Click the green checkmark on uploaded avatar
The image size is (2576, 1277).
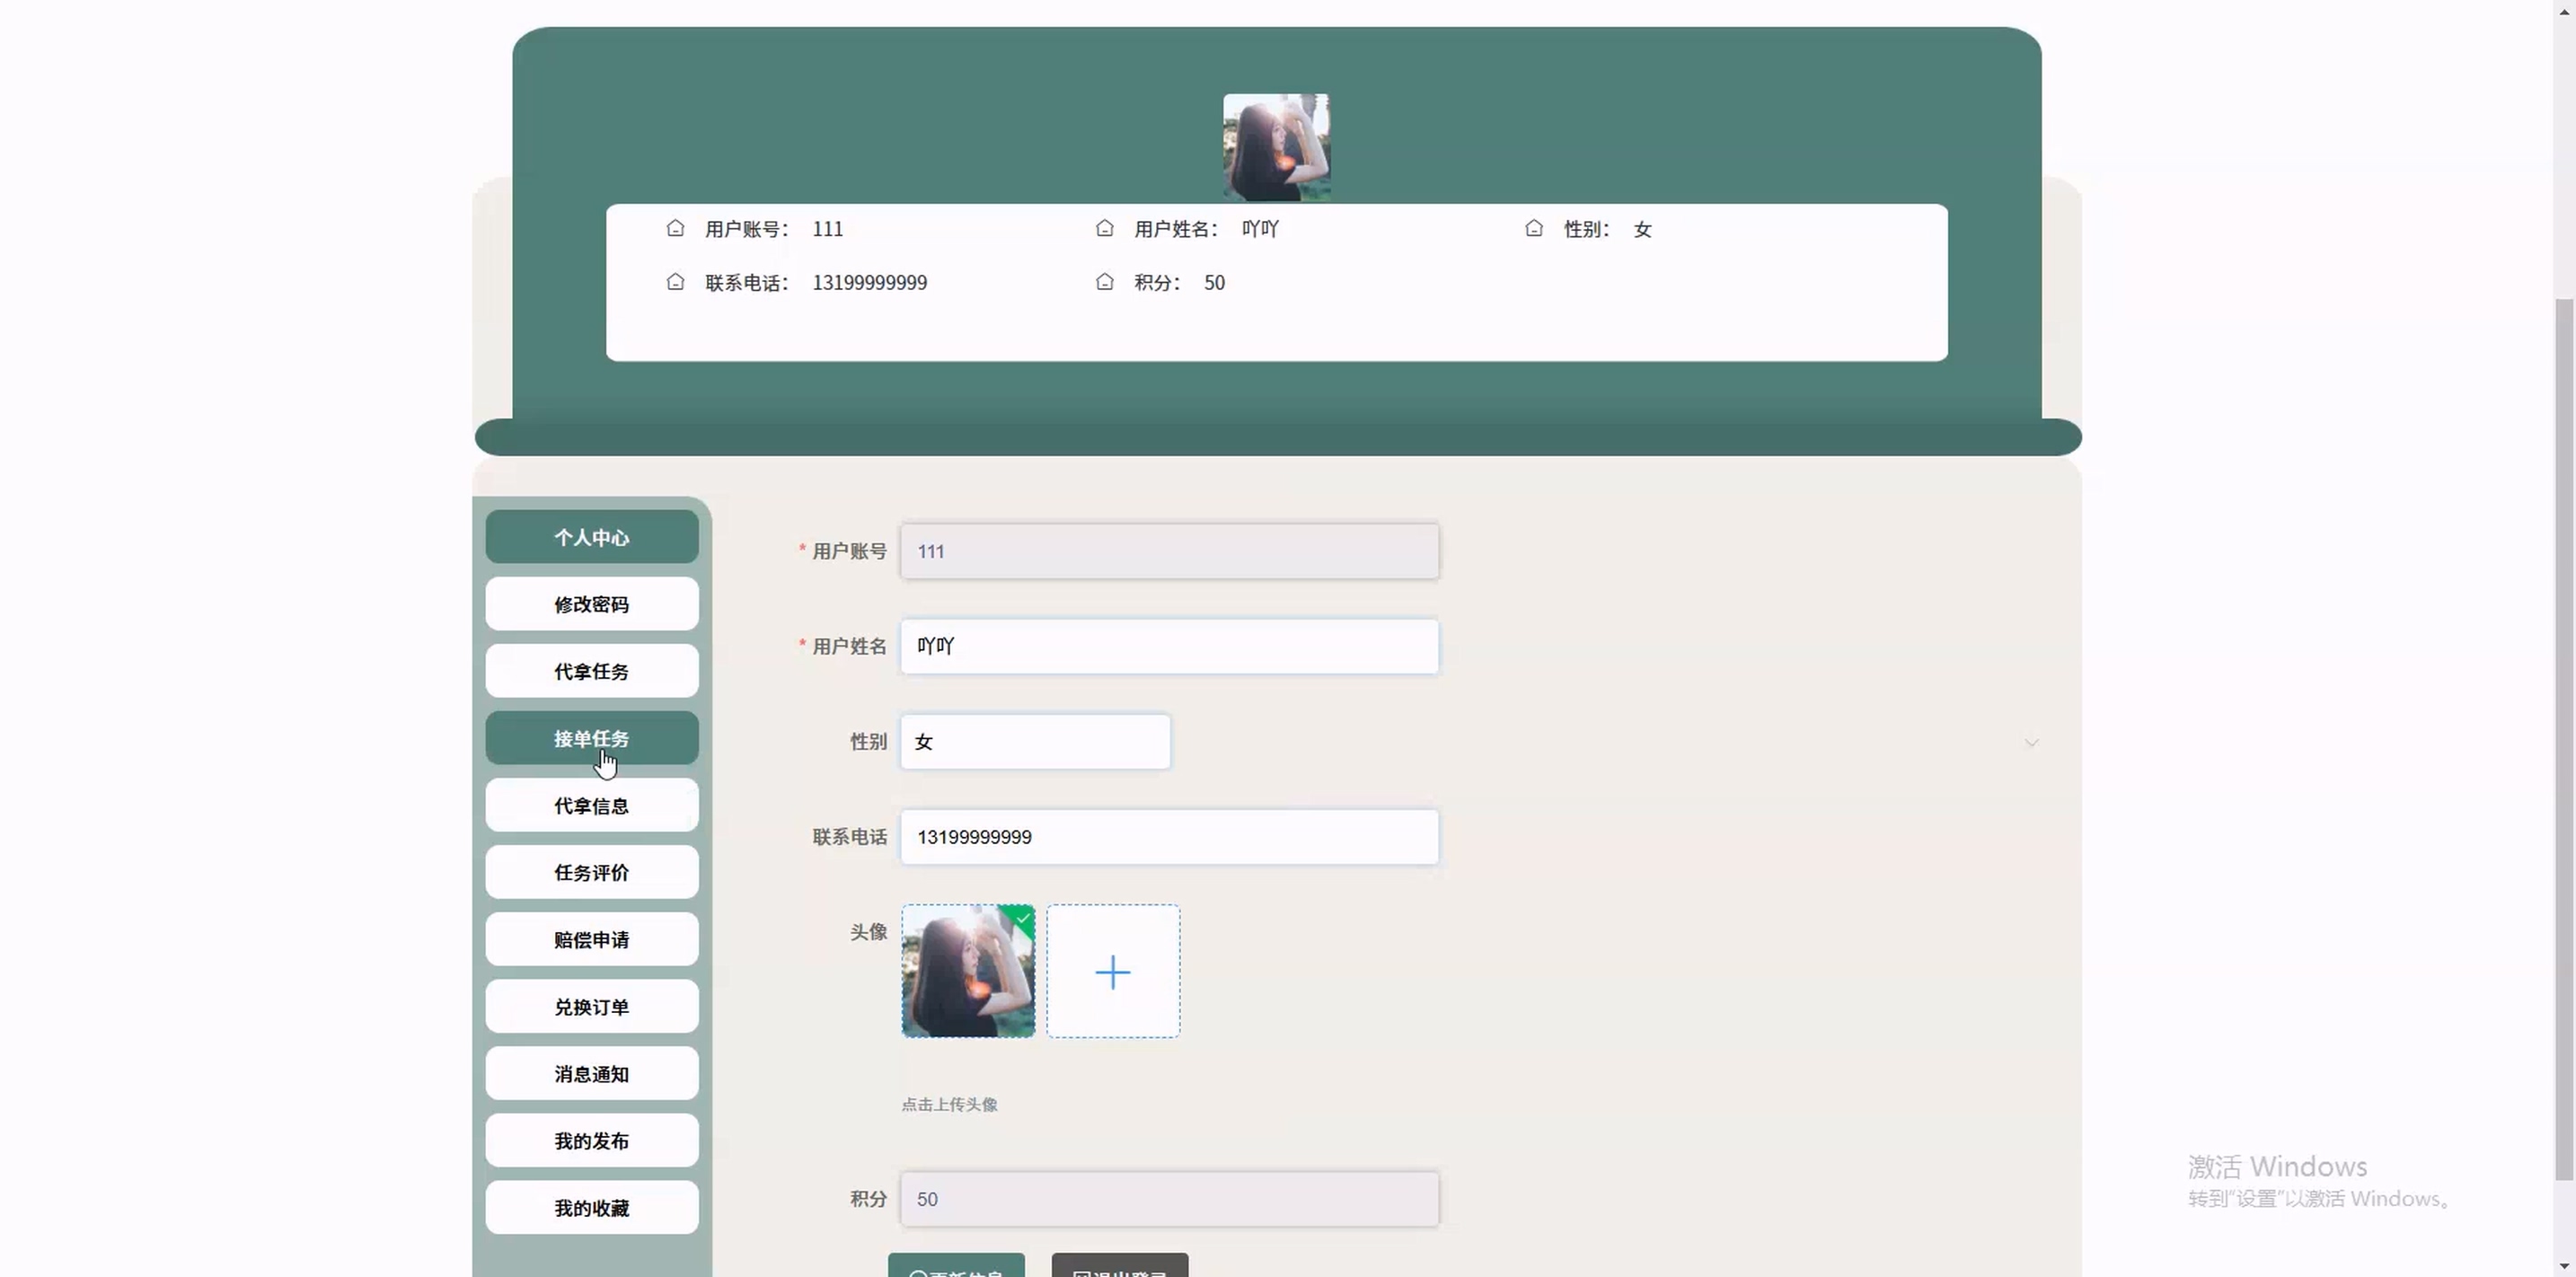pyautogui.click(x=1023, y=917)
